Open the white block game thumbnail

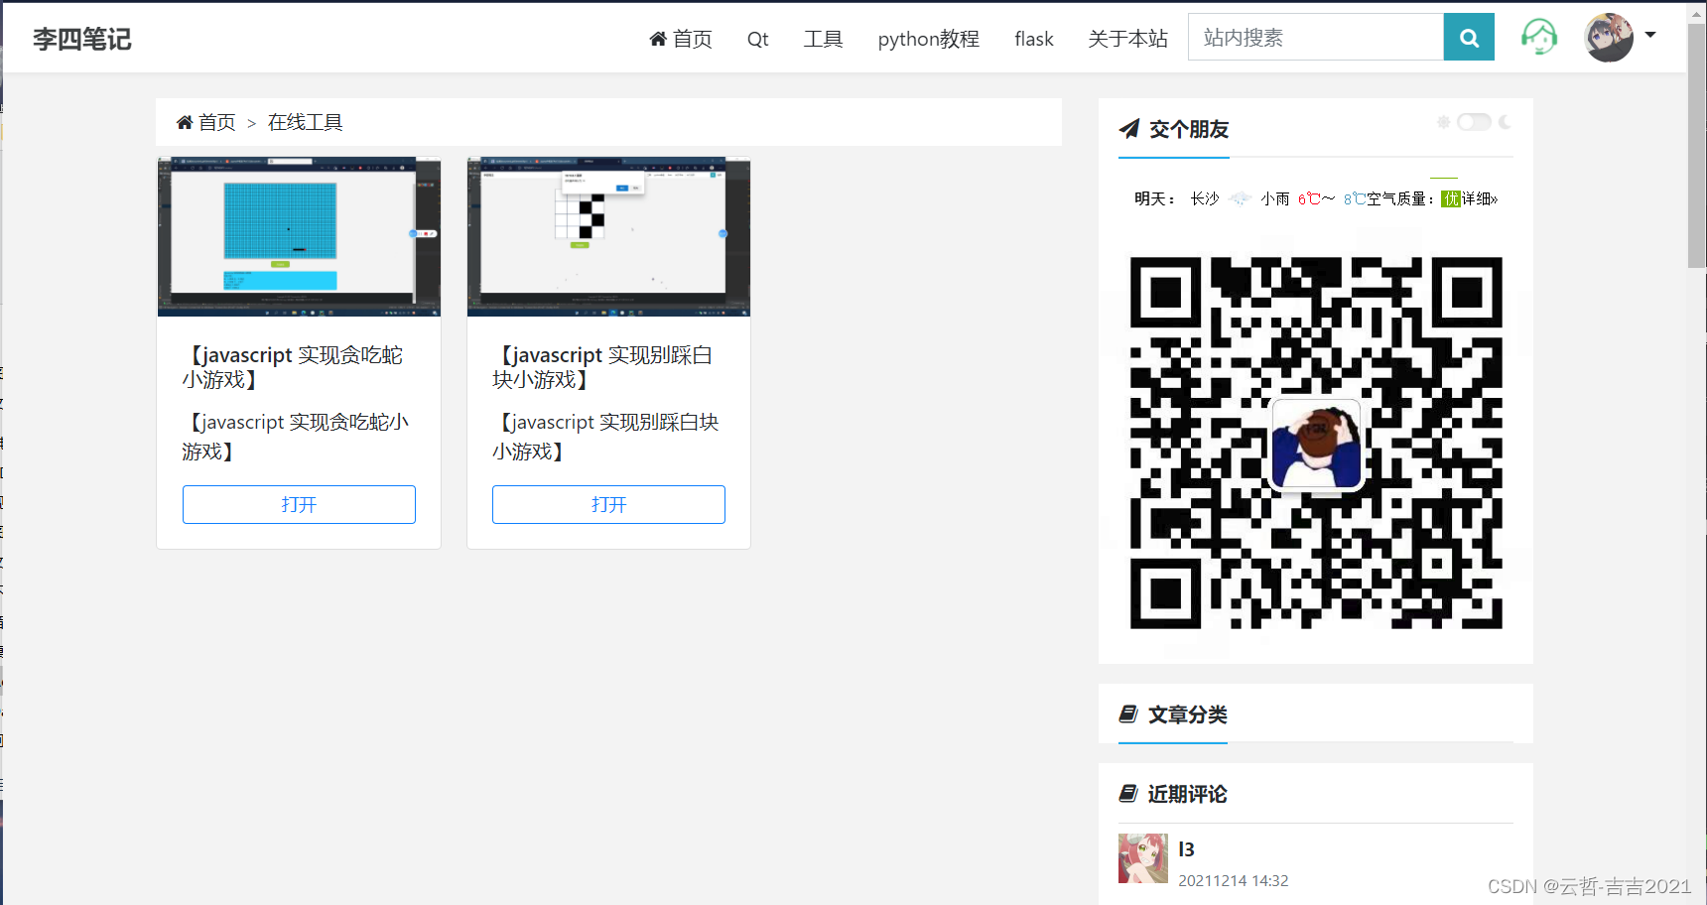tap(608, 236)
